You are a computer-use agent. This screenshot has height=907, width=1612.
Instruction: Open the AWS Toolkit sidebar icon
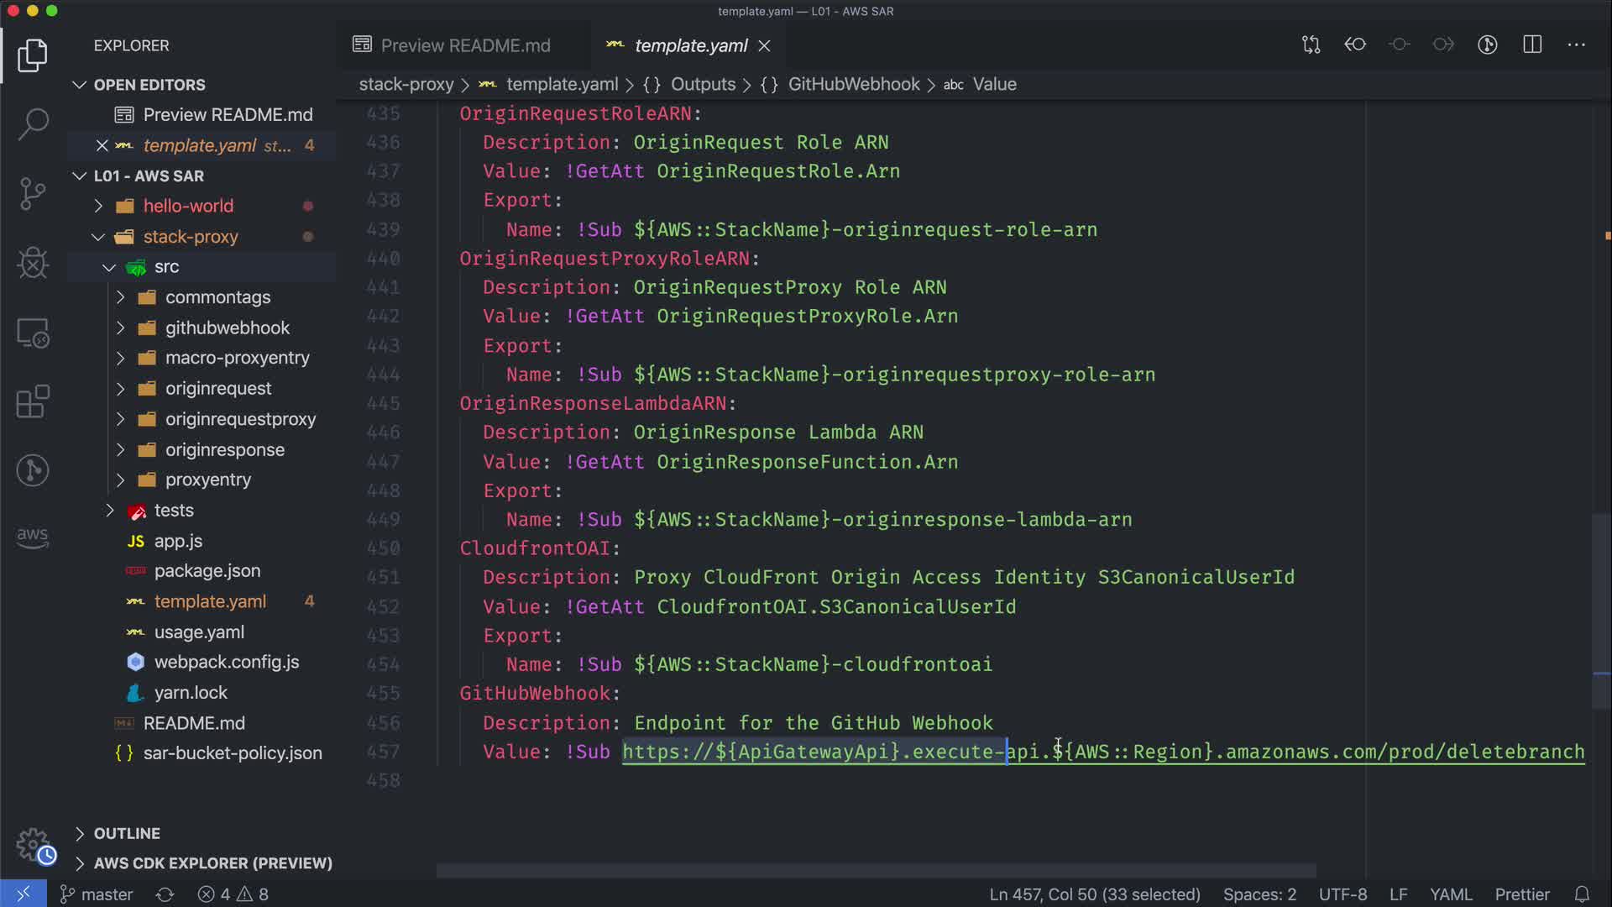33,537
